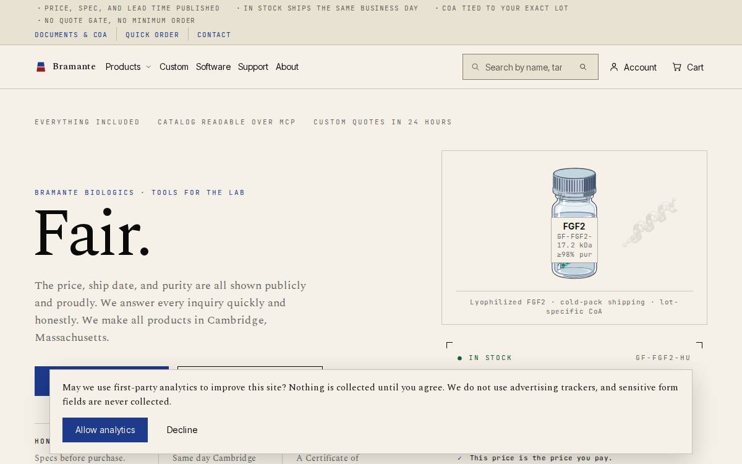The image size is (742, 464).
Task: Click the GF-FGF2-HU product code
Action: point(663,358)
